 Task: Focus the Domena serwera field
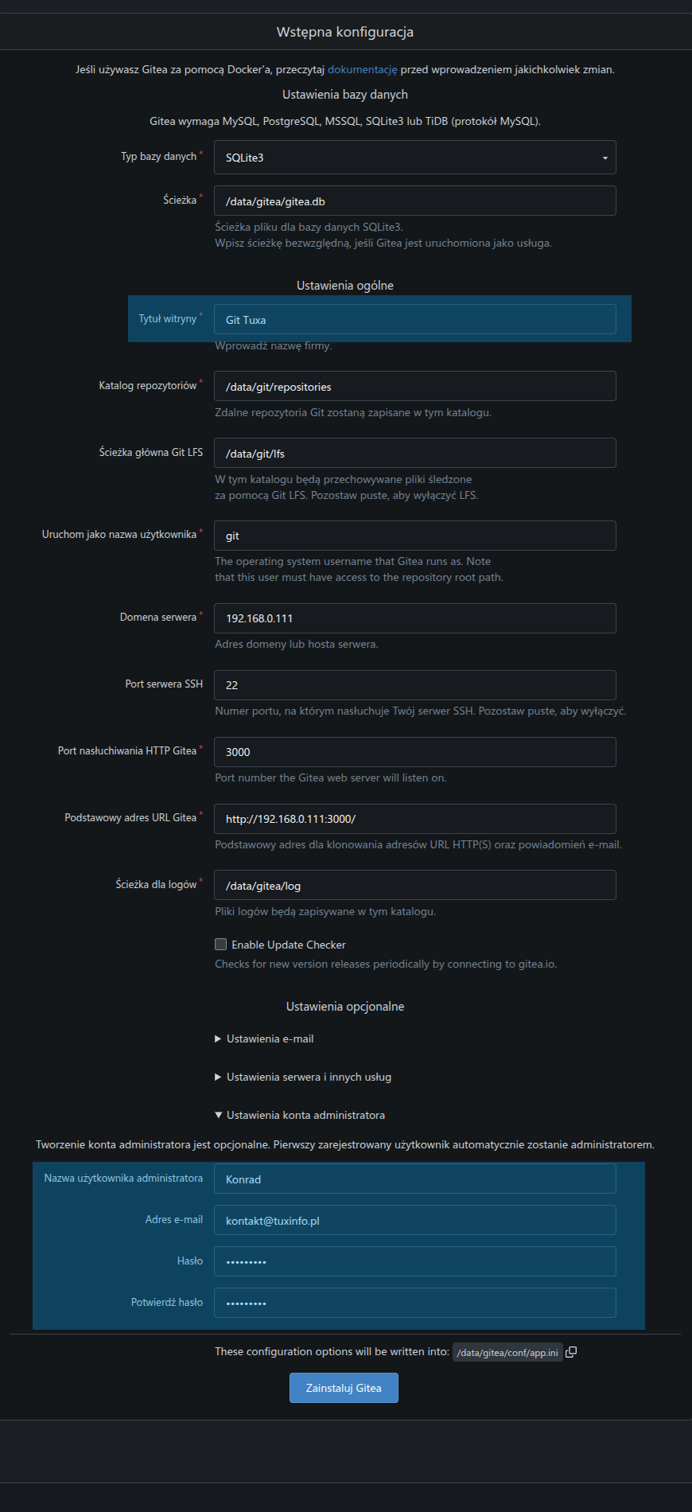415,618
